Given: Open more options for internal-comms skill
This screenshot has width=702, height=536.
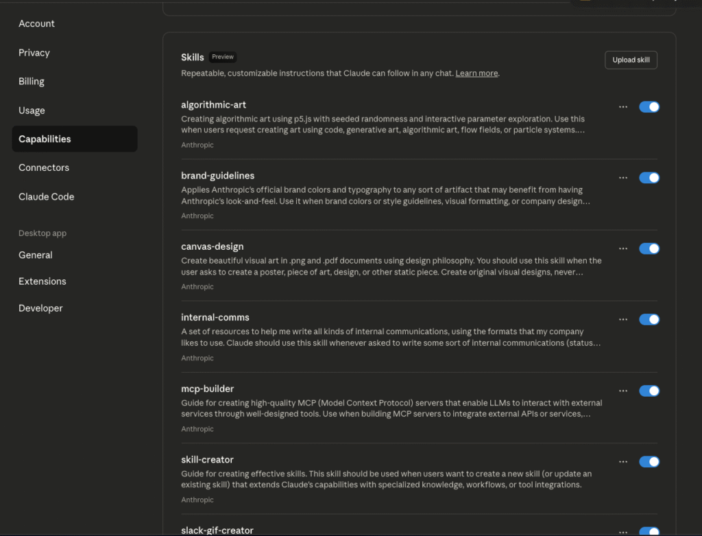Looking at the screenshot, I should coord(622,319).
